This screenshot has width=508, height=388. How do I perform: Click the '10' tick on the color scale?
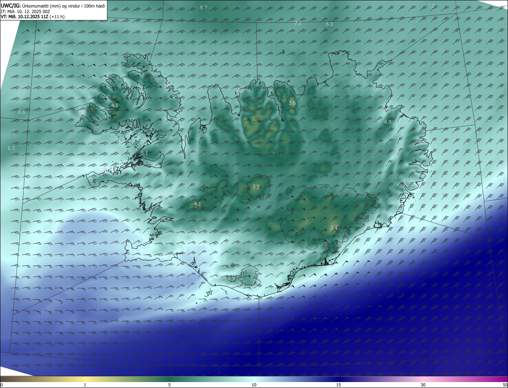254,385
